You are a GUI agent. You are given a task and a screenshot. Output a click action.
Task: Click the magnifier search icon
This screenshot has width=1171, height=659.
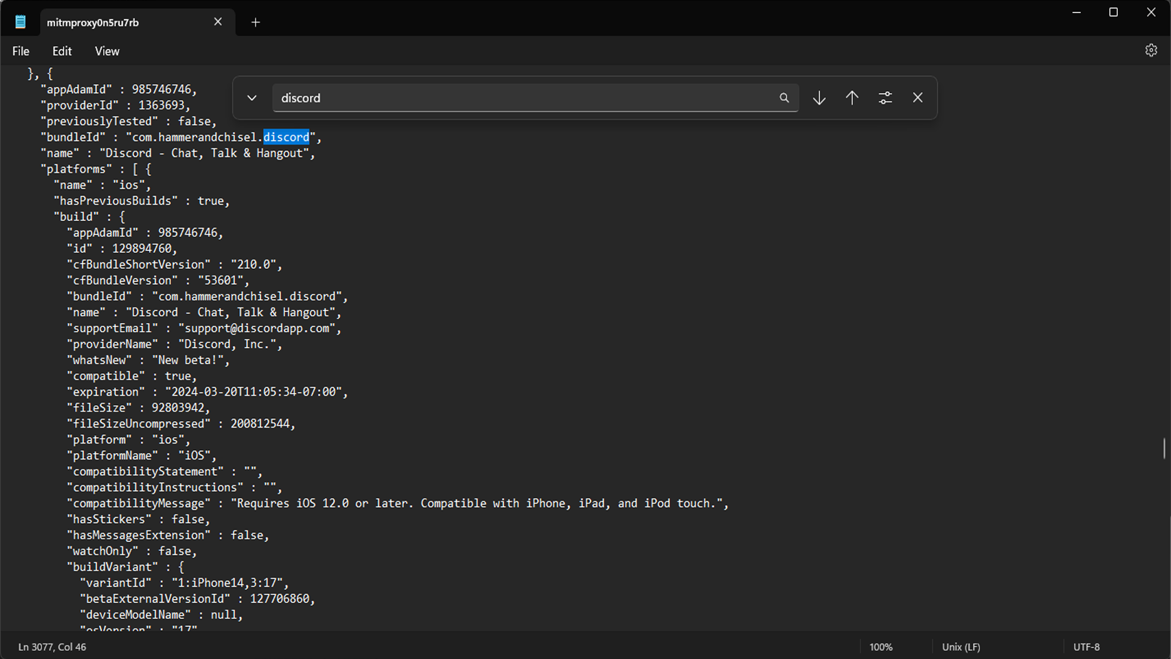tap(784, 98)
